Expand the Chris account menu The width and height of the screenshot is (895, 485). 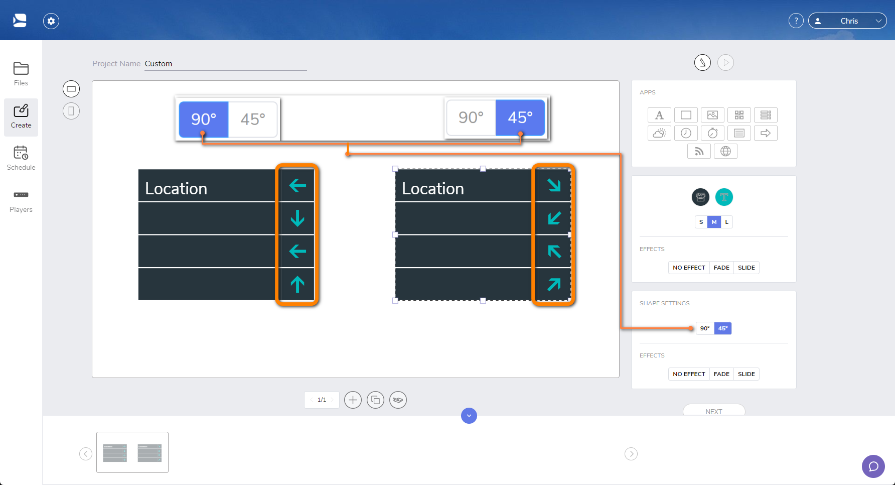pos(847,21)
